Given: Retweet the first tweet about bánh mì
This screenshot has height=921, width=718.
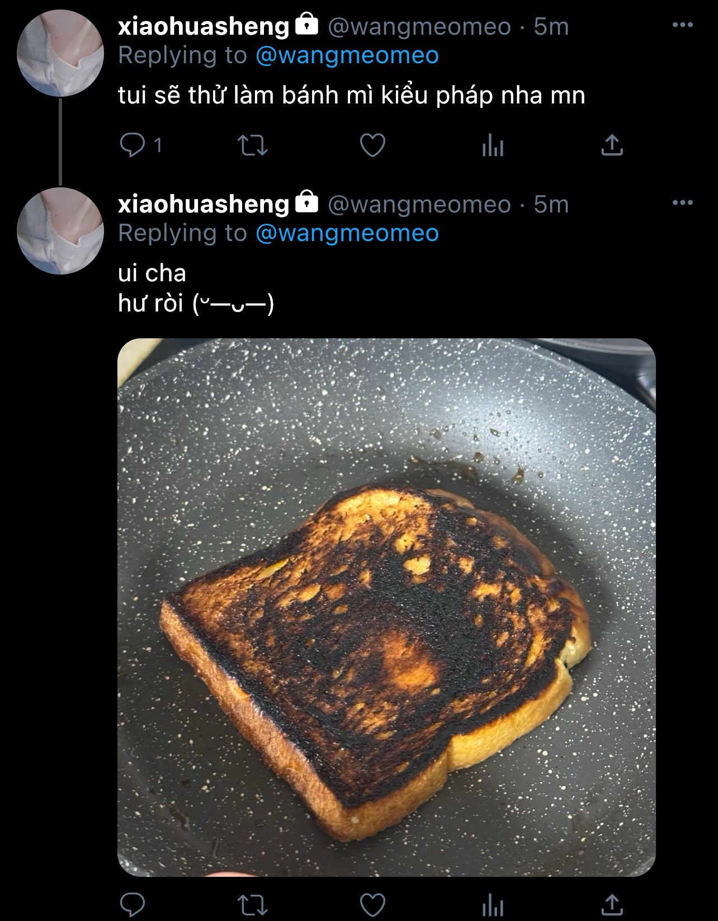Looking at the screenshot, I should coord(253,145).
